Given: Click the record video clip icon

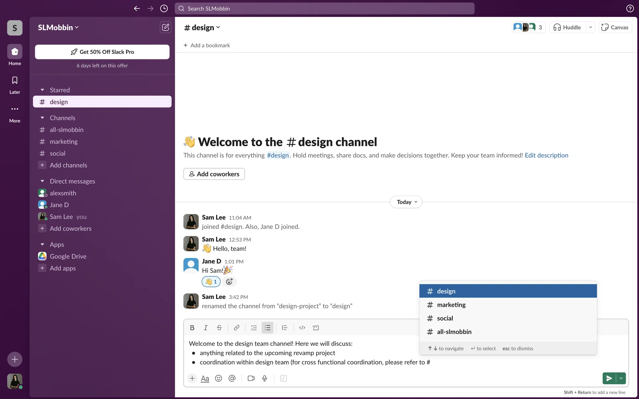Looking at the screenshot, I should click(251, 378).
